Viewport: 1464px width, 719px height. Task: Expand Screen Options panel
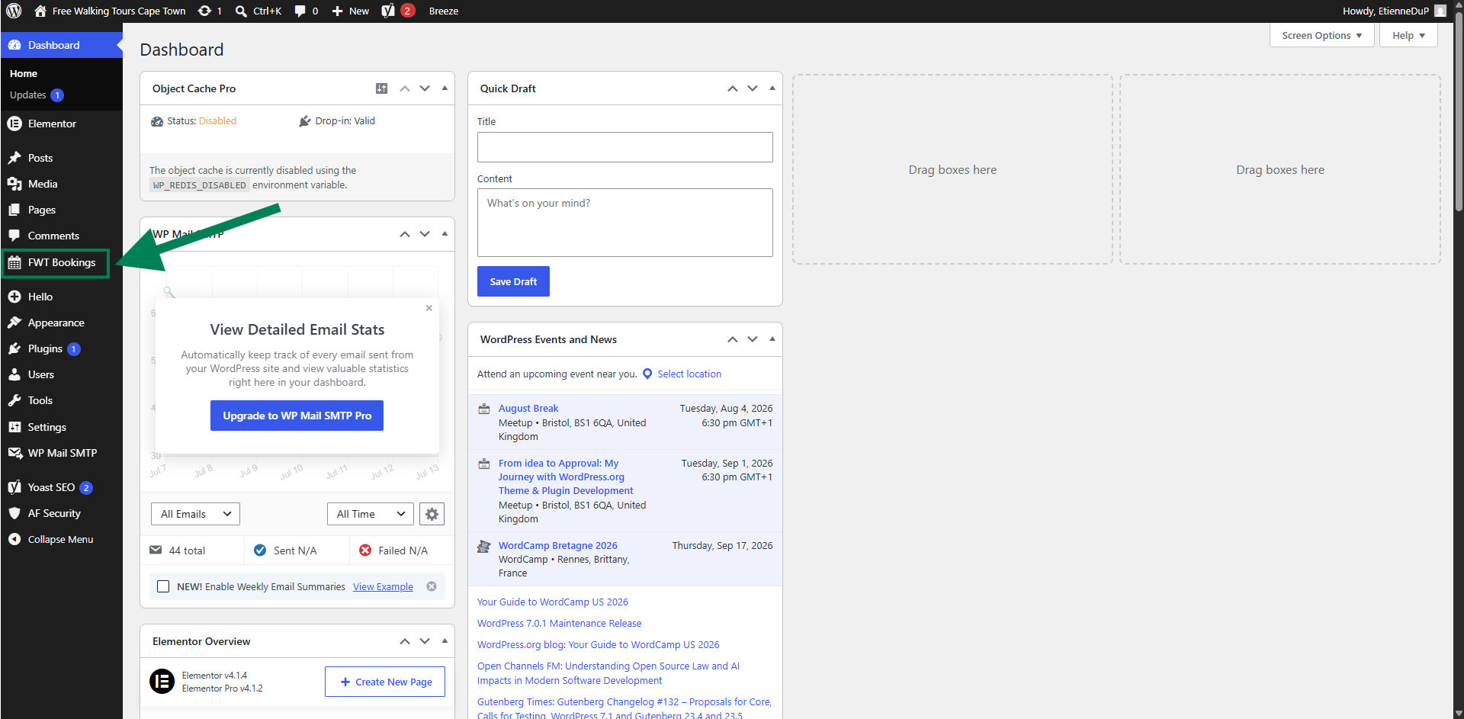1321,35
